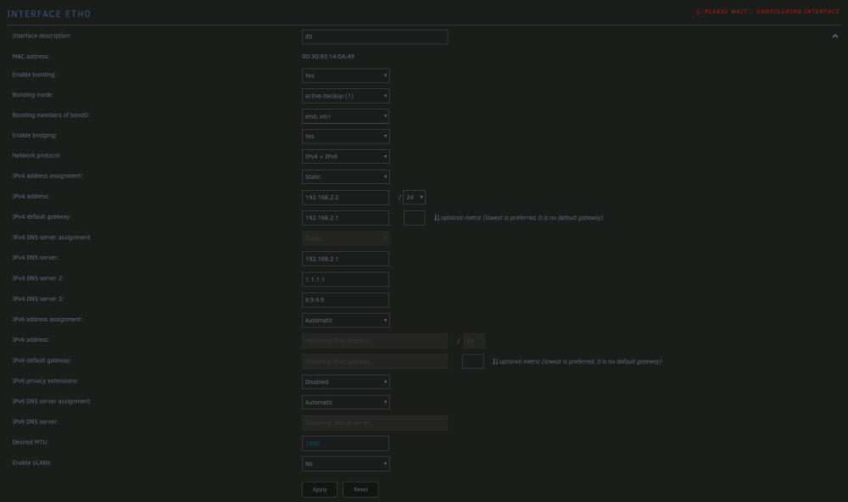848x502 pixels.
Task: Click the Interface description input field
Action: tap(374, 36)
